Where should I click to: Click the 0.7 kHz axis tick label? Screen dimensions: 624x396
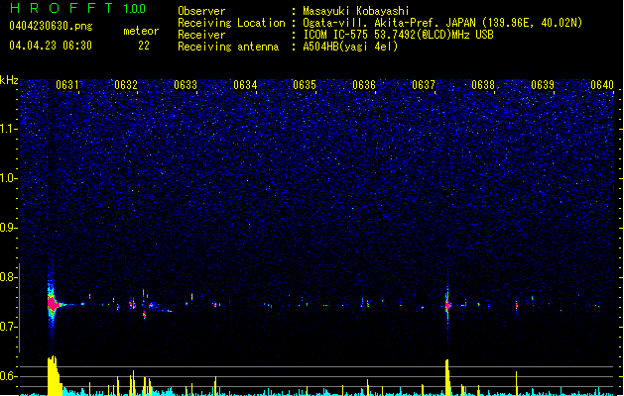coord(8,327)
